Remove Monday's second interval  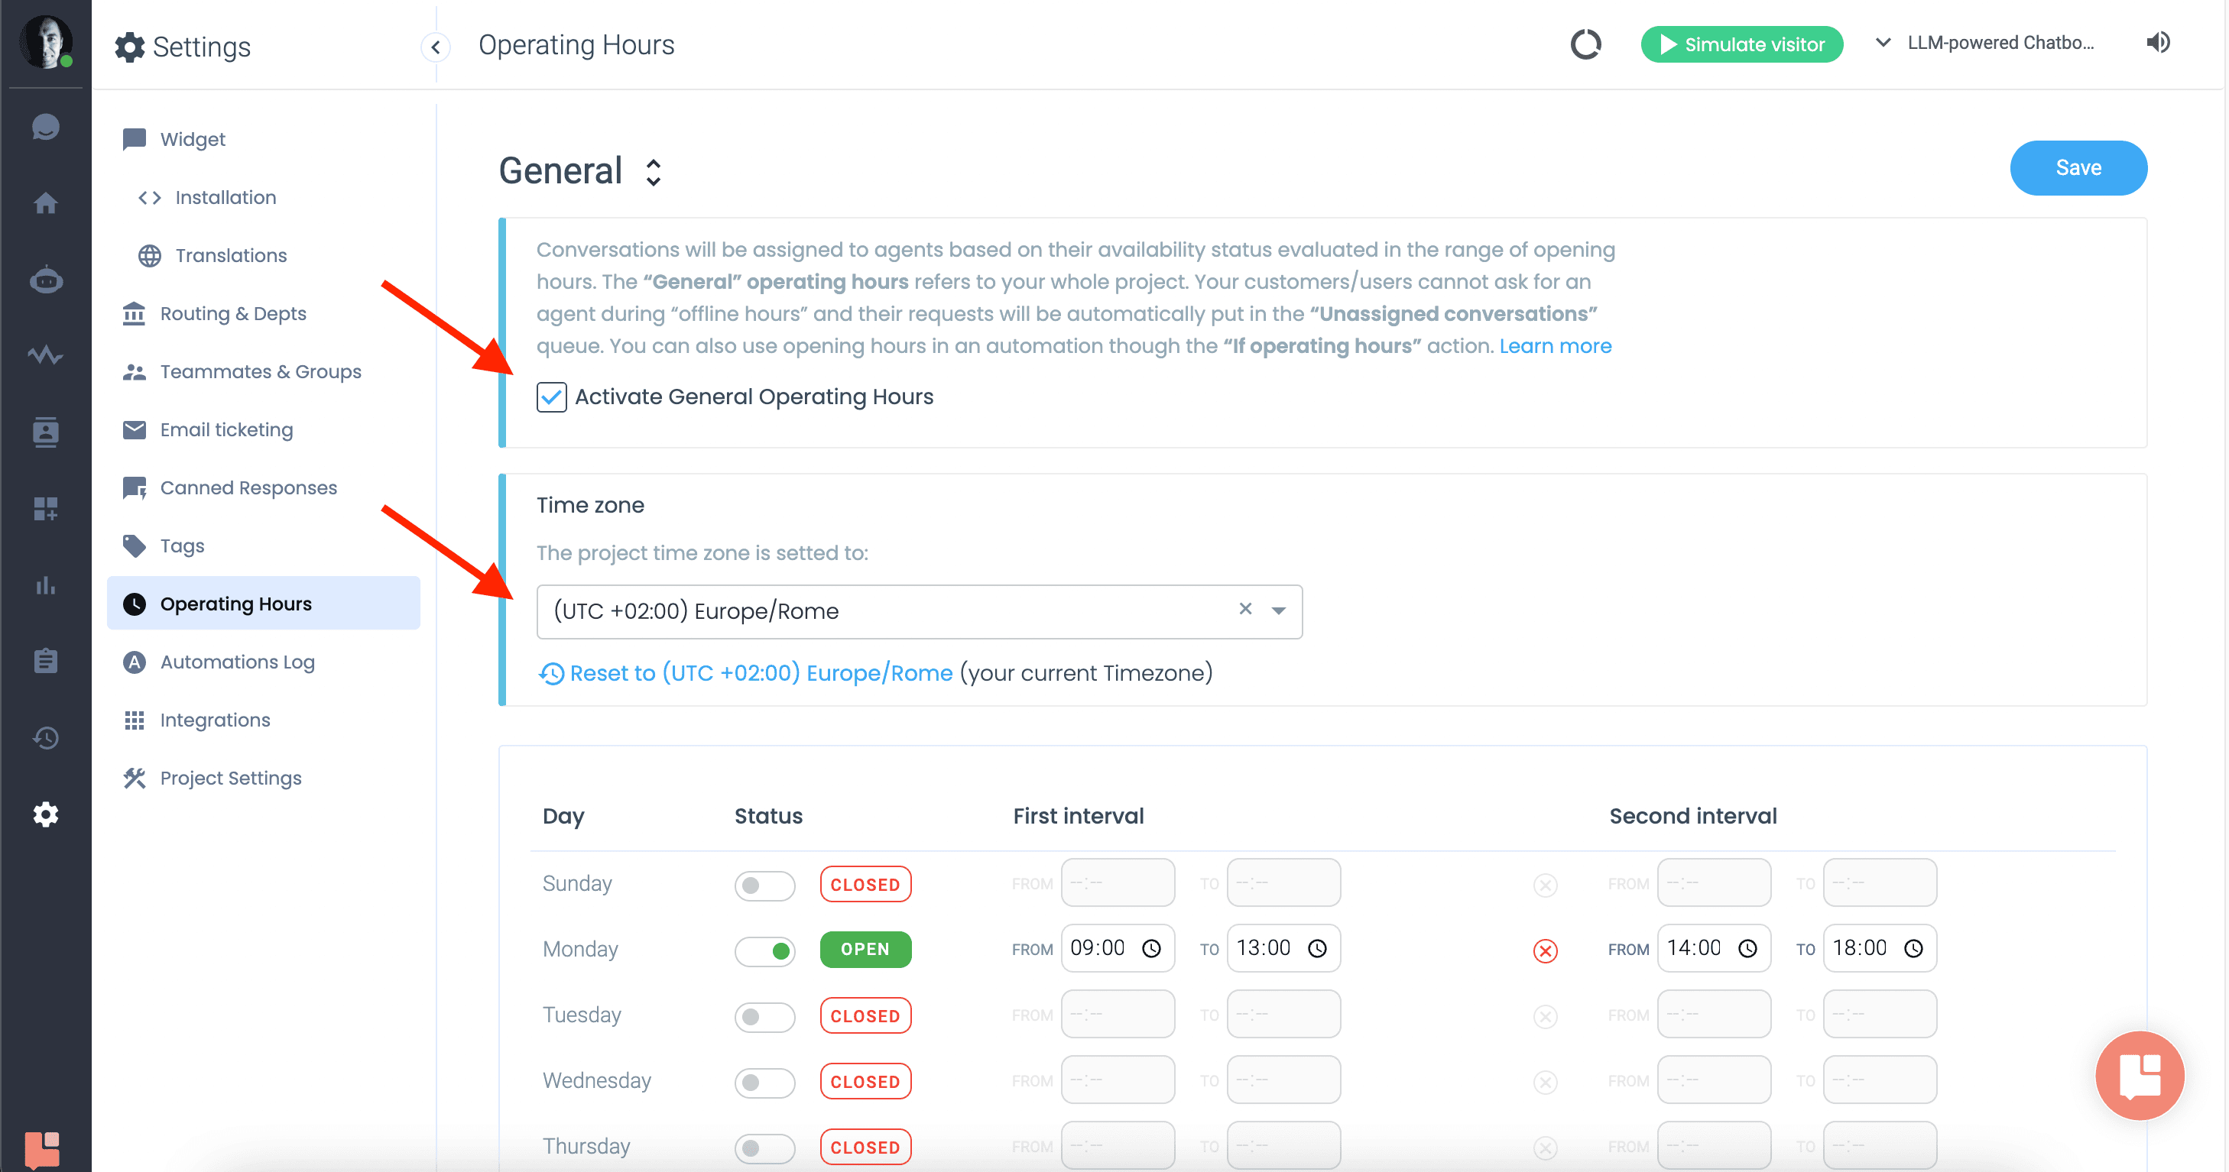pyautogui.click(x=1545, y=950)
